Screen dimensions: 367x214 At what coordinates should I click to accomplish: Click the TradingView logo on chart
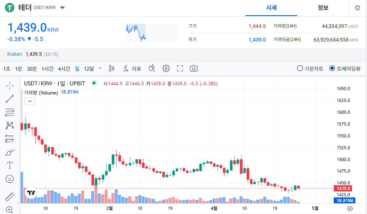point(31,193)
